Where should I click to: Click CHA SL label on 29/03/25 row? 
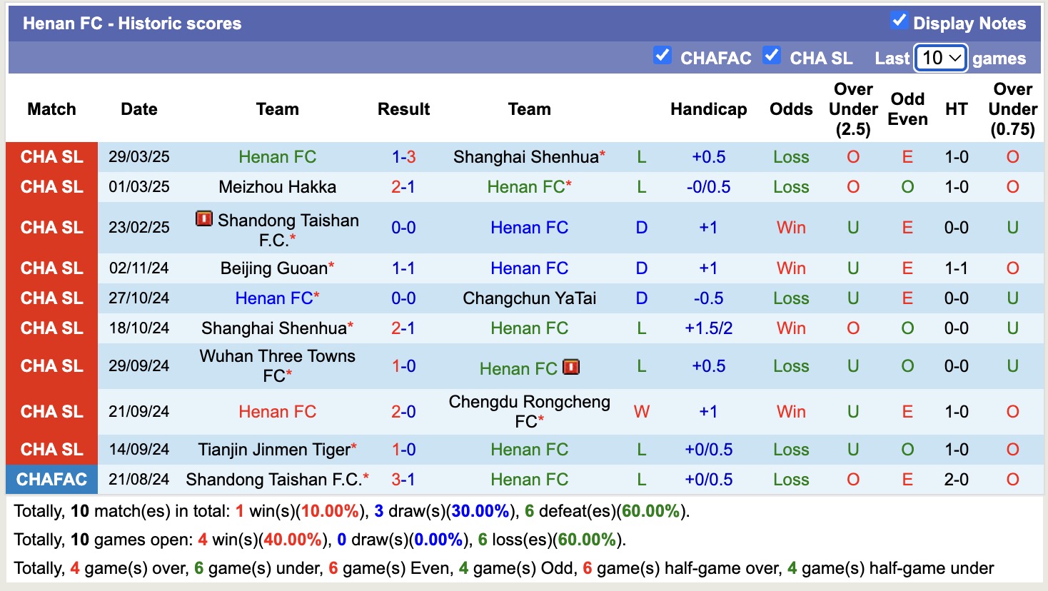(x=51, y=157)
